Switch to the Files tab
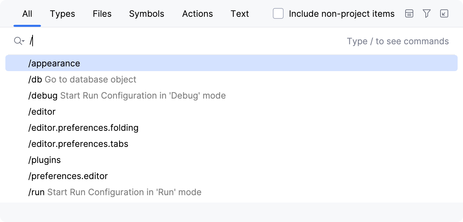Screen dimensions: 463x222 [102, 14]
